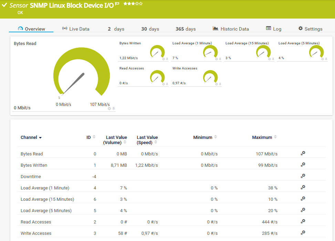Click gear icon on large Bytes Read gauge
Viewport: 335px width, 241px height.
pos(109,109)
